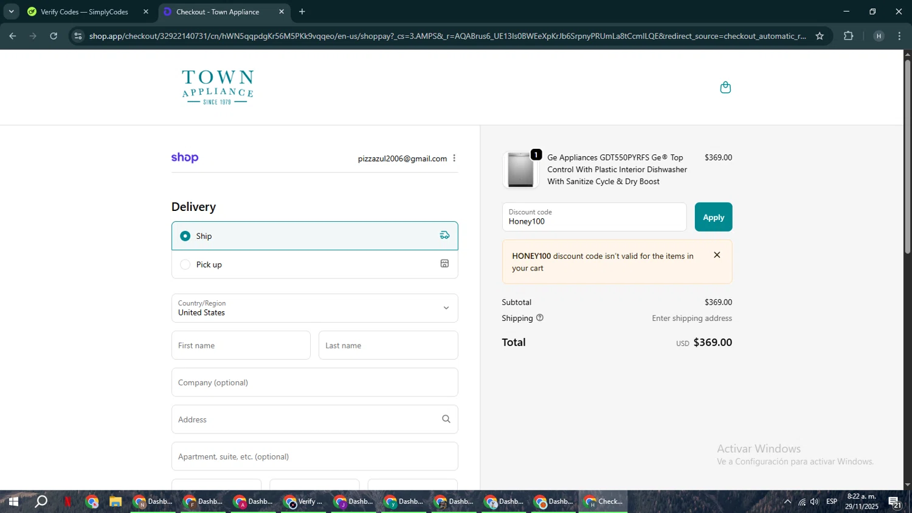
Task: Select the Ship delivery radio option
Action: tap(185, 236)
